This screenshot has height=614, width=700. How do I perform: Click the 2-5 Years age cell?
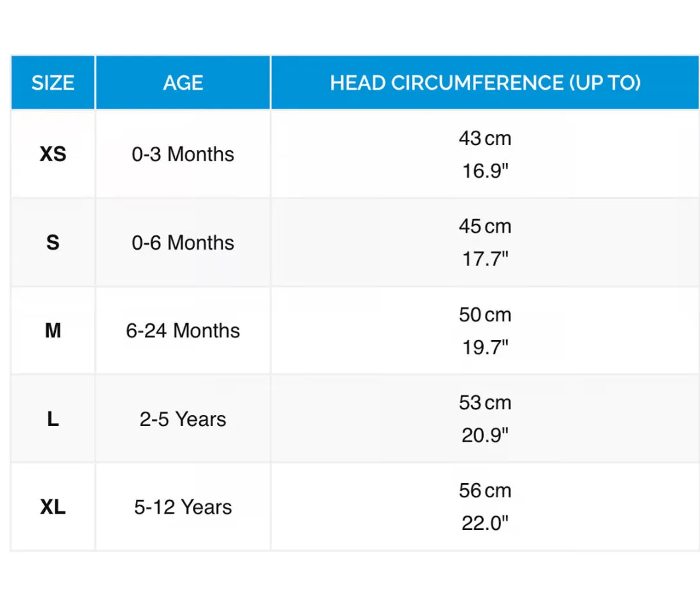183,419
